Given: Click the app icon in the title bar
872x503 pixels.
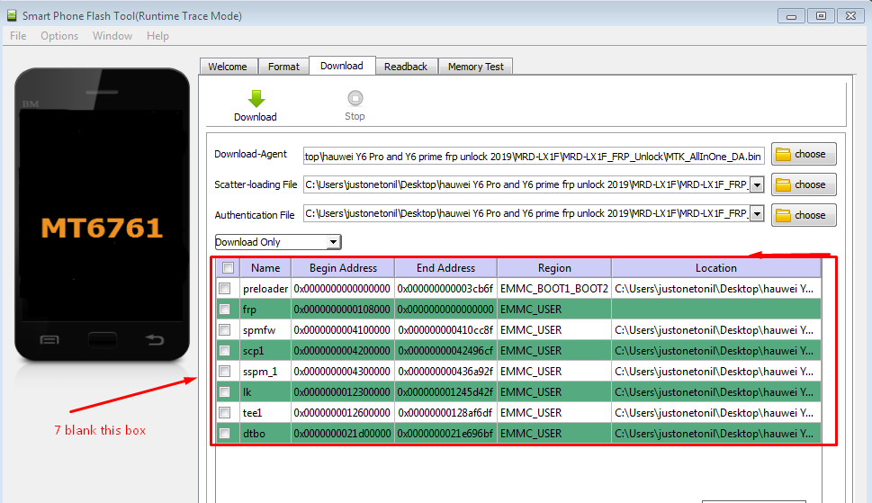Looking at the screenshot, I should click(x=11, y=15).
